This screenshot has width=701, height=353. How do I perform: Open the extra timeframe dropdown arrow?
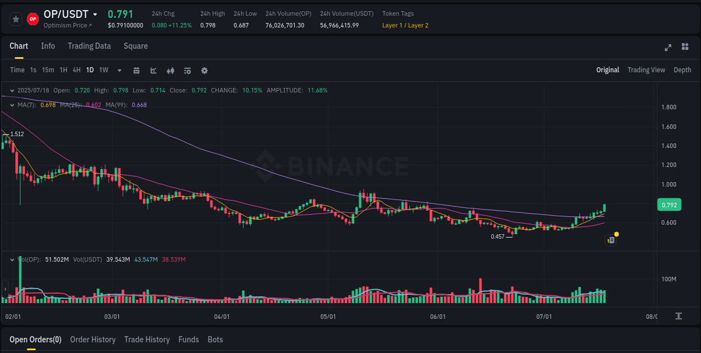(118, 70)
